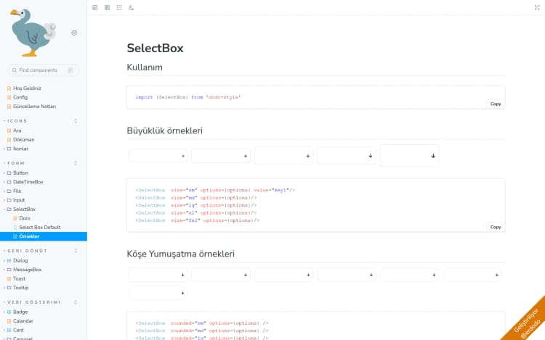Collapse the FORM section toggle arrows
This screenshot has width=545, height=340.
click(76, 163)
